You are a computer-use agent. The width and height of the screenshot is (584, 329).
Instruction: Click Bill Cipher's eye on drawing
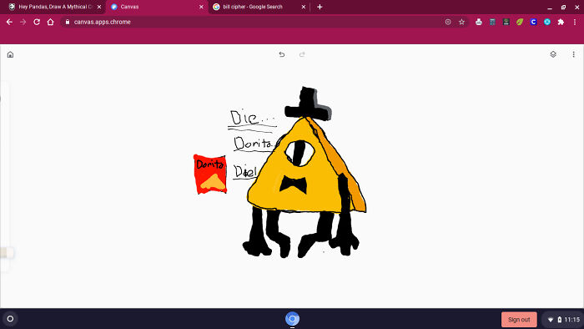(x=300, y=152)
